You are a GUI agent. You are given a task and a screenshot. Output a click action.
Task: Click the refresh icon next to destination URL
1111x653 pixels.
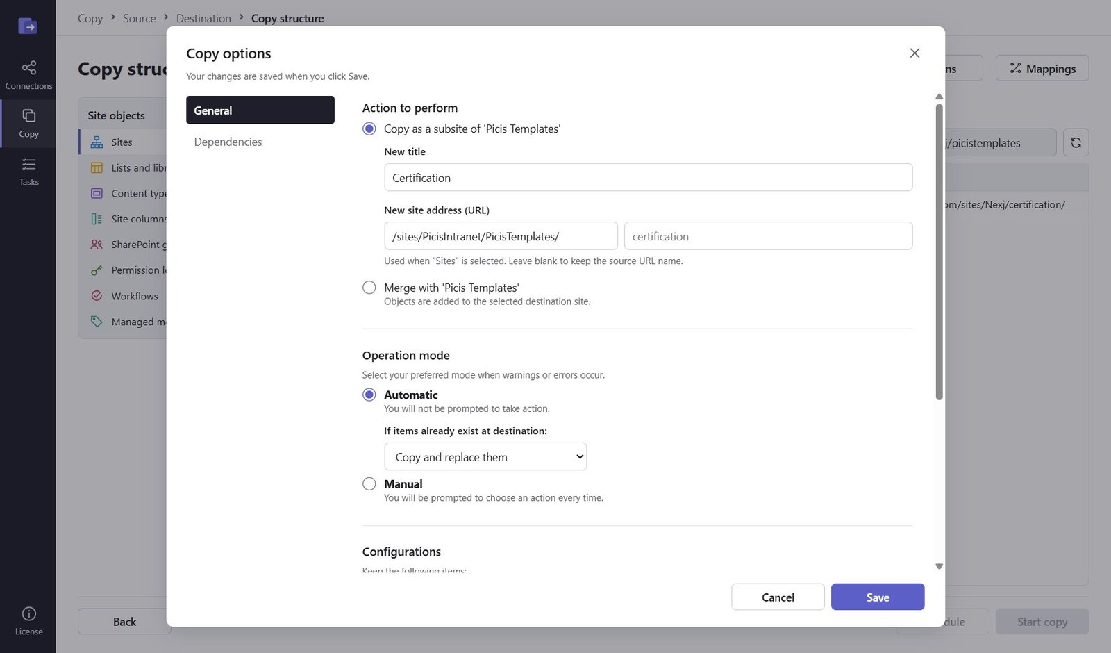tap(1076, 142)
